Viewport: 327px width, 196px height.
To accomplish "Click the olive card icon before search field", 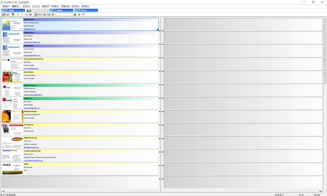I will tap(53, 15).
